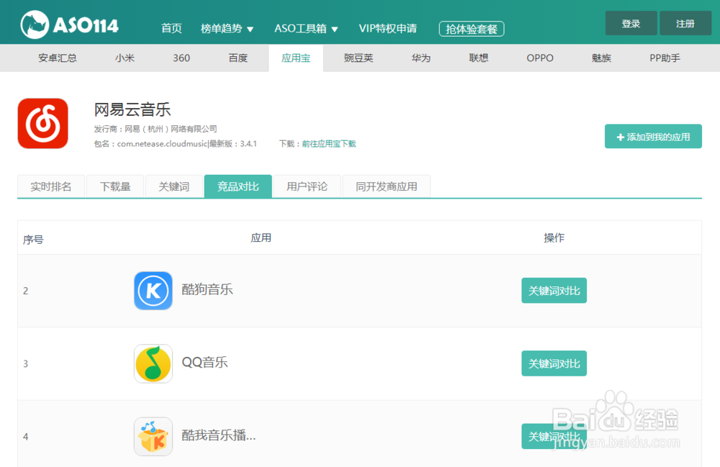This screenshot has height=467, width=720.
Task: Click the QQ Music app icon
Action: 153,363
